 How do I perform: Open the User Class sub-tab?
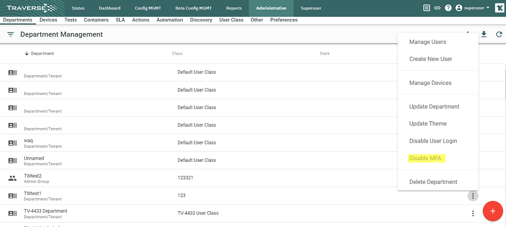coord(232,20)
